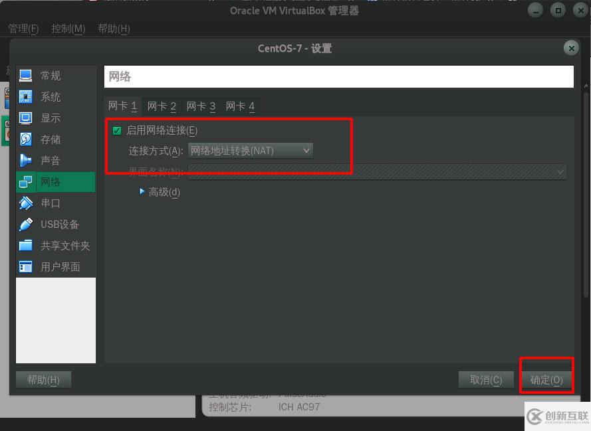This screenshot has height=431, width=591.
Task: Select the 声音 audio speaker icon
Action: [26, 160]
